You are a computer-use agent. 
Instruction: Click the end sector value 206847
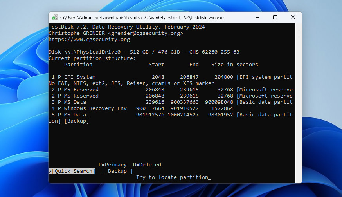coord(189,77)
